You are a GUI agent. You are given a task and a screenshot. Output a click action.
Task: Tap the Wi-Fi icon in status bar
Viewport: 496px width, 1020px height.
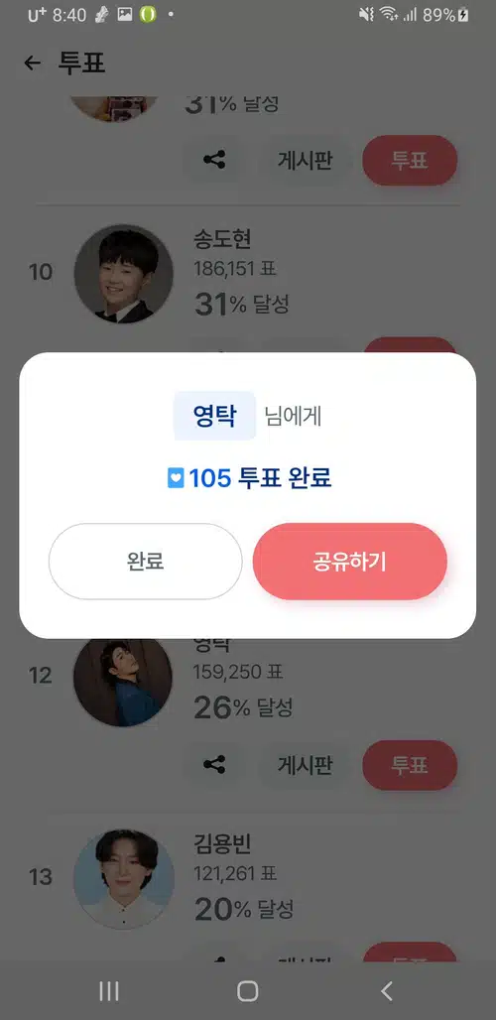click(389, 15)
